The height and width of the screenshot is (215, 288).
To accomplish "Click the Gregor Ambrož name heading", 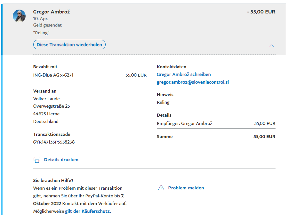I will click(52, 12).
